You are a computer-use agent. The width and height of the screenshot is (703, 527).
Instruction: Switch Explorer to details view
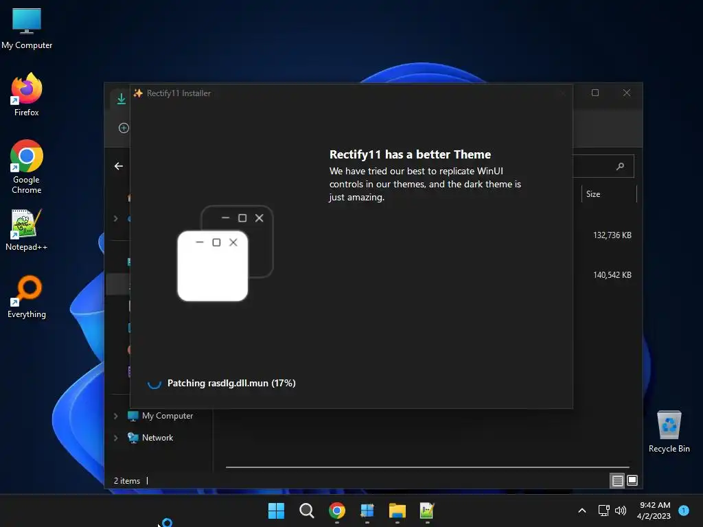(x=617, y=481)
